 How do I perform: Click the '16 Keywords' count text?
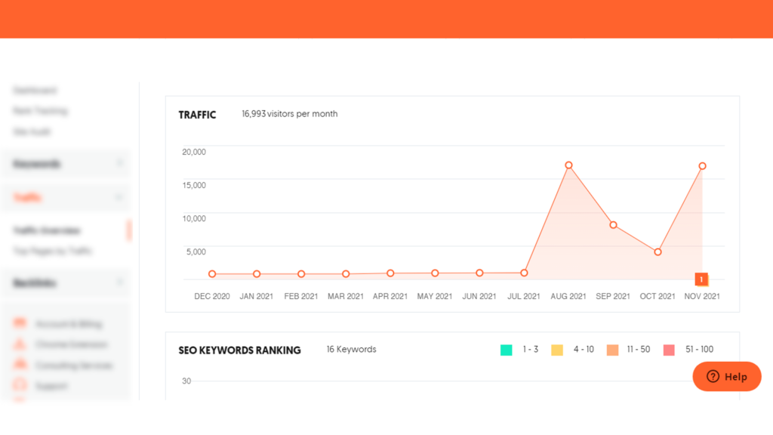(x=351, y=349)
